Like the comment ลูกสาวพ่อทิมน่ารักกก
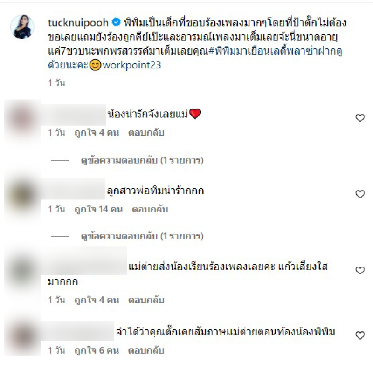Image resolution: width=373 pixels, height=369 pixels. pyautogui.click(x=360, y=194)
